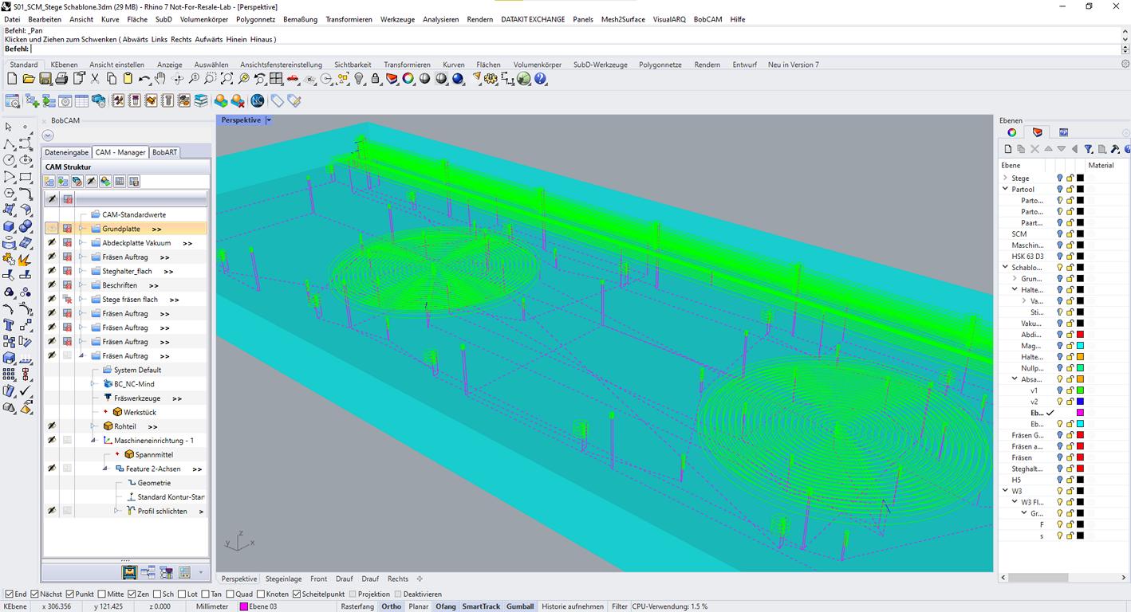Select the Circle tool in left sidebar
Screen dimensions: 1131x612
[9, 160]
